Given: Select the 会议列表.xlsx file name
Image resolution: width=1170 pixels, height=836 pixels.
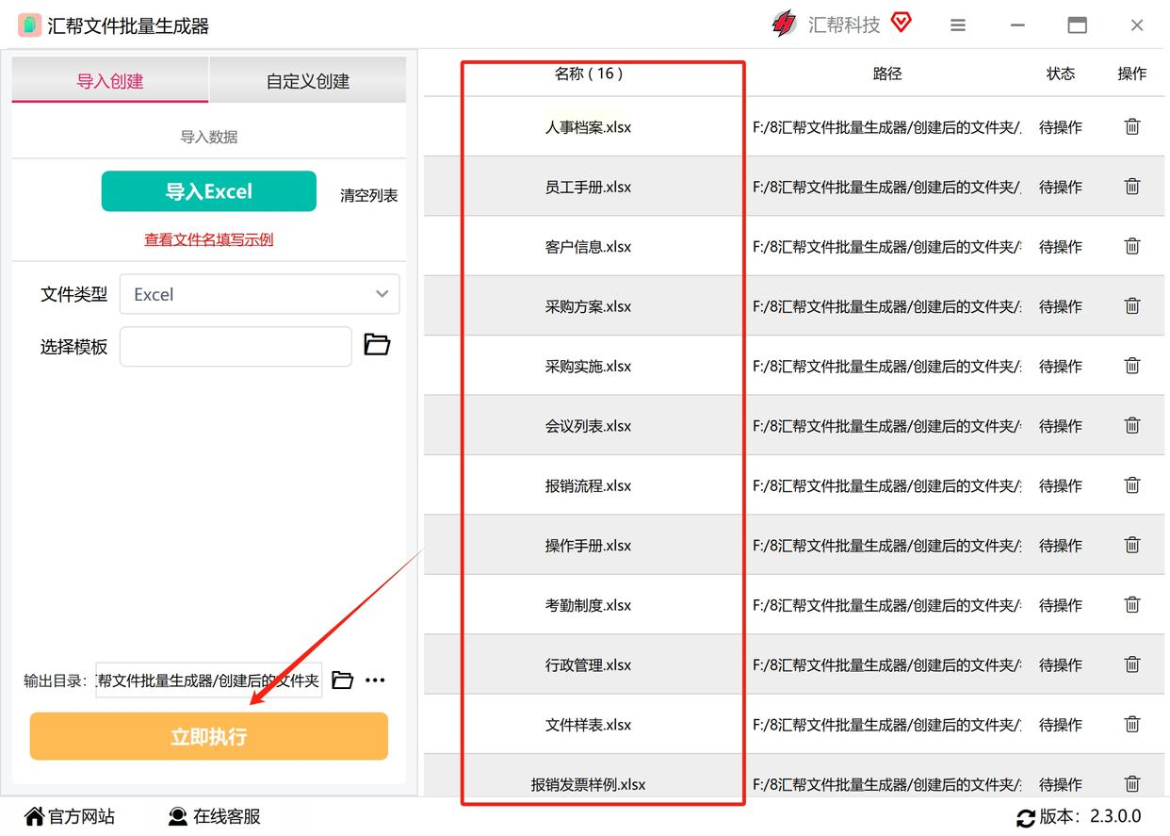Looking at the screenshot, I should click(x=589, y=426).
